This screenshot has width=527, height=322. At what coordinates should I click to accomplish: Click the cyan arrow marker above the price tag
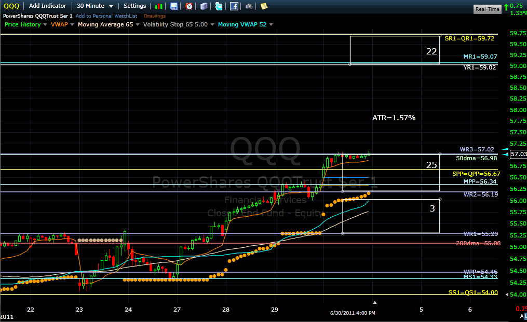505,149
